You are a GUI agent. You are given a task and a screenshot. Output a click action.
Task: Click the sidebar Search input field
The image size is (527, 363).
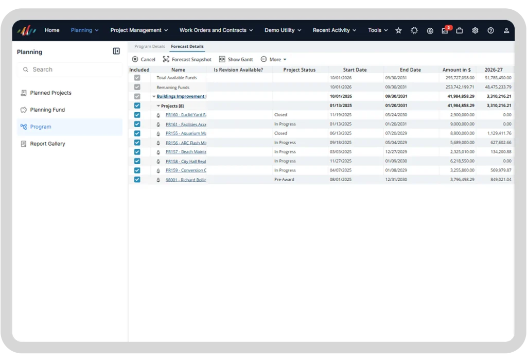(x=70, y=70)
